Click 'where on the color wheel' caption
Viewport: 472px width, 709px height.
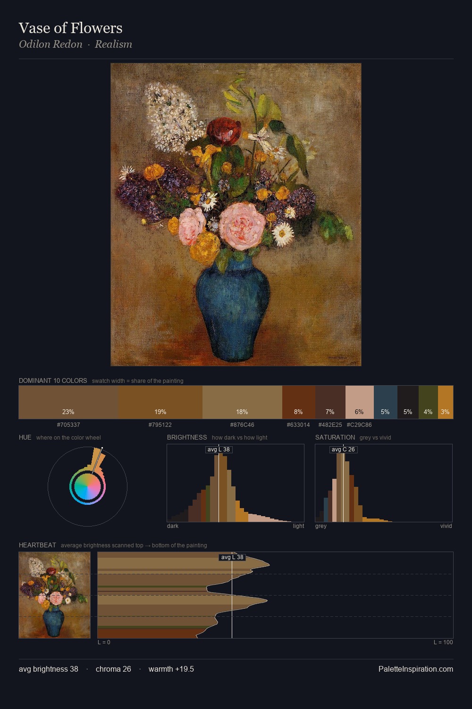point(68,438)
